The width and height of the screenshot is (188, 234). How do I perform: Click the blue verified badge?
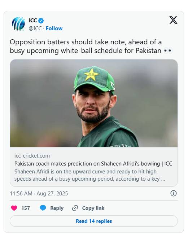click(x=41, y=21)
